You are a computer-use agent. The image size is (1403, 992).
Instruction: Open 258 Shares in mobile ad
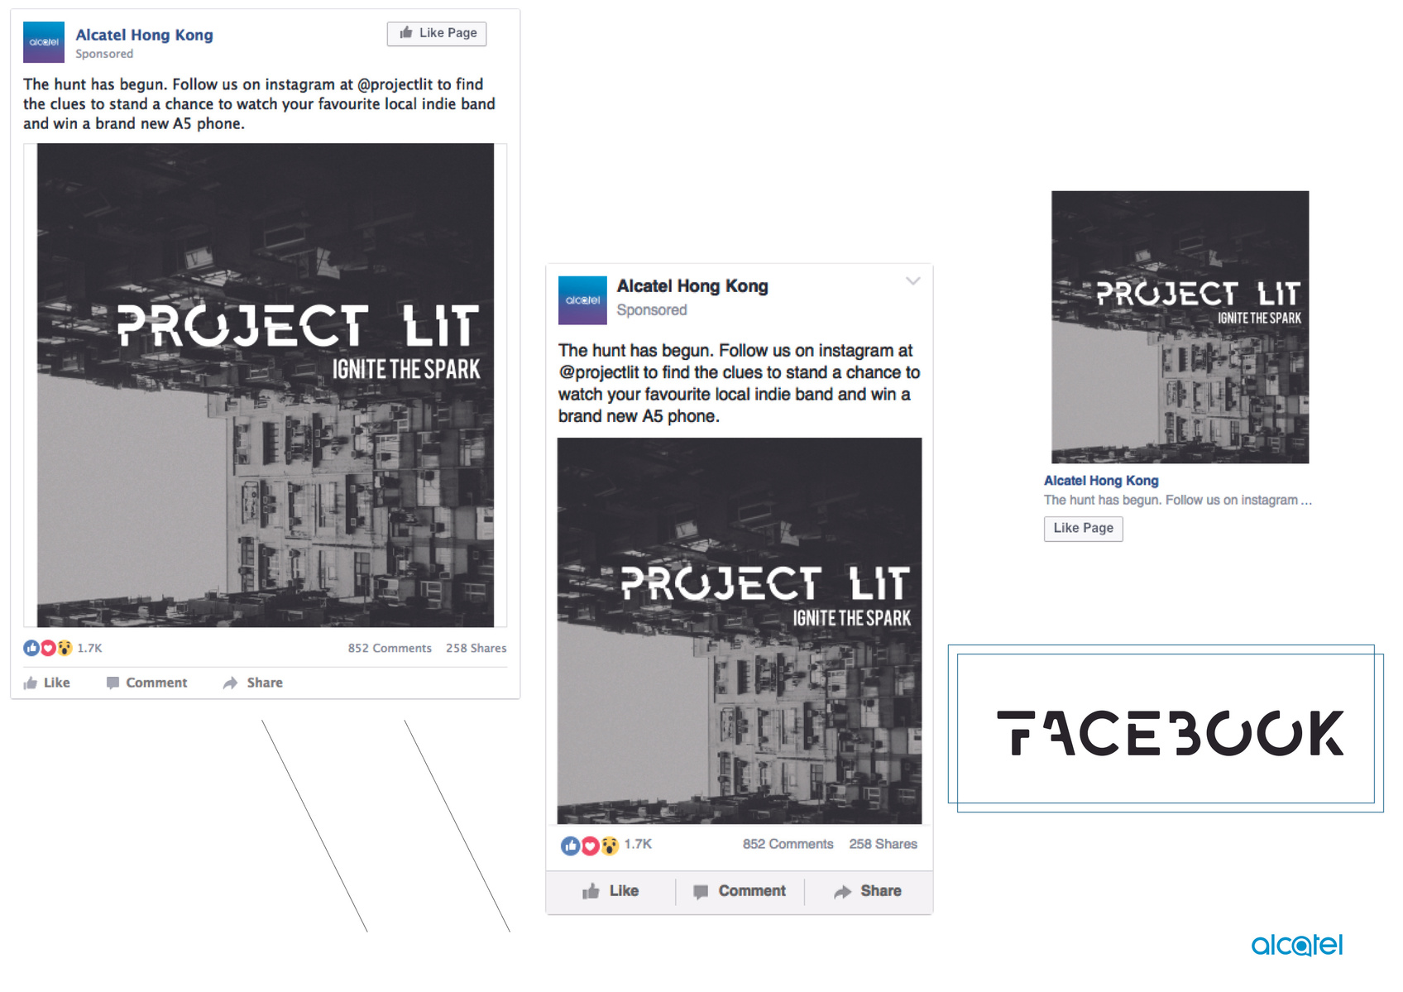[x=883, y=844]
